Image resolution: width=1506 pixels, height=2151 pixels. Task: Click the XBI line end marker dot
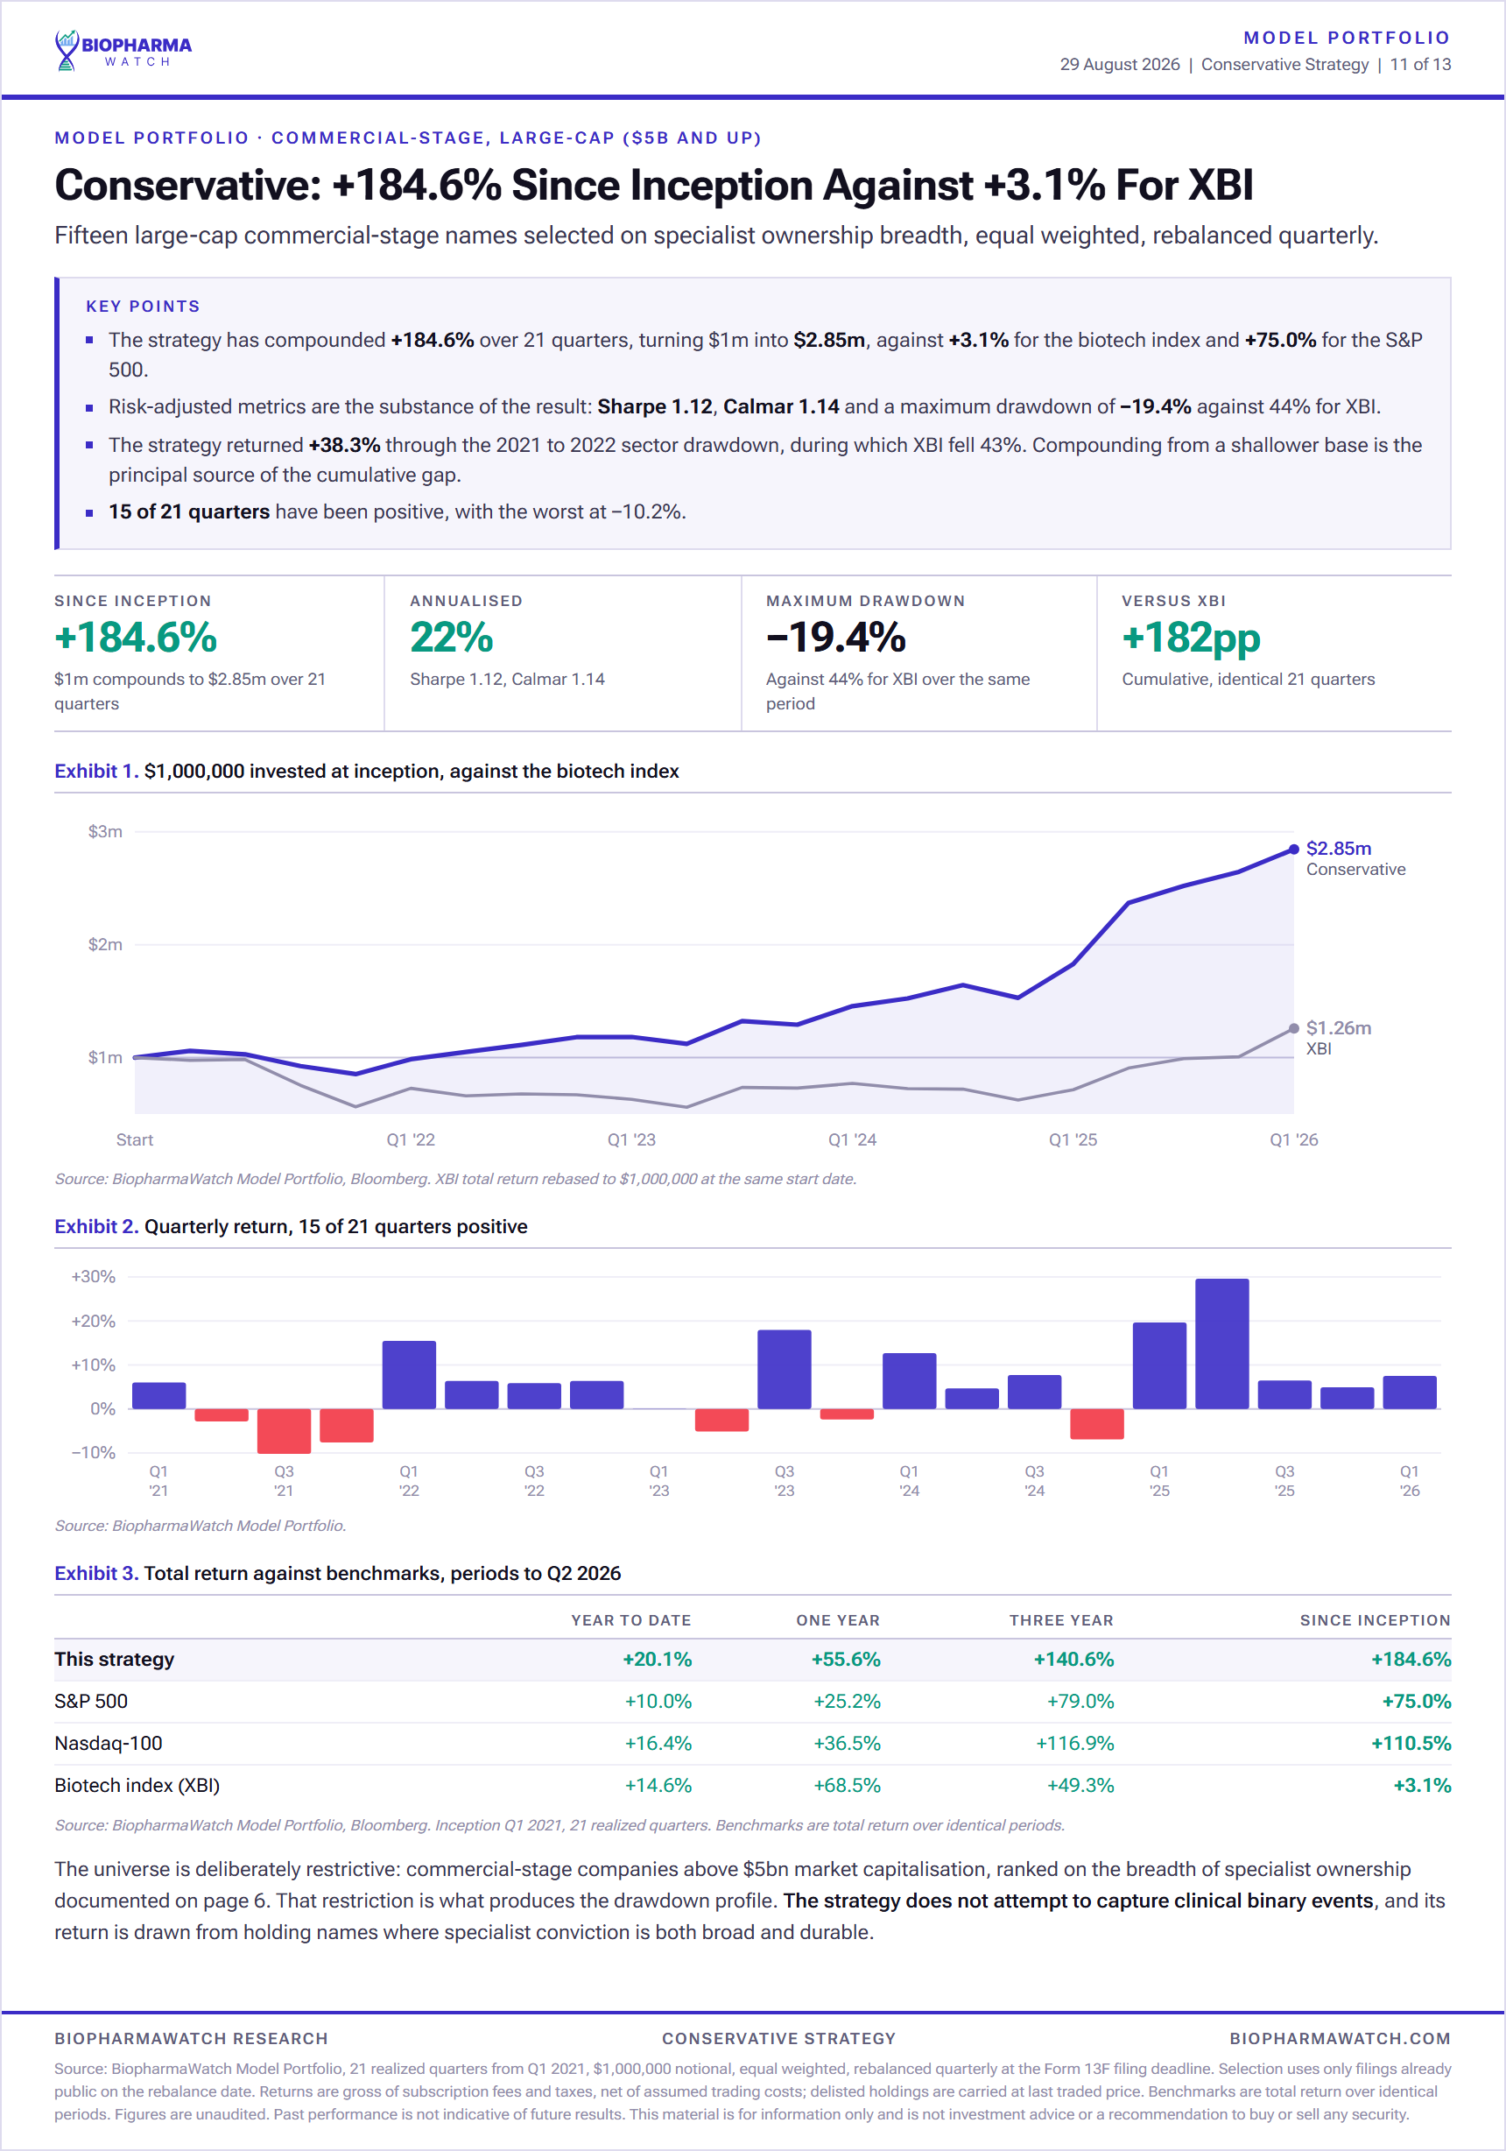point(1293,1029)
